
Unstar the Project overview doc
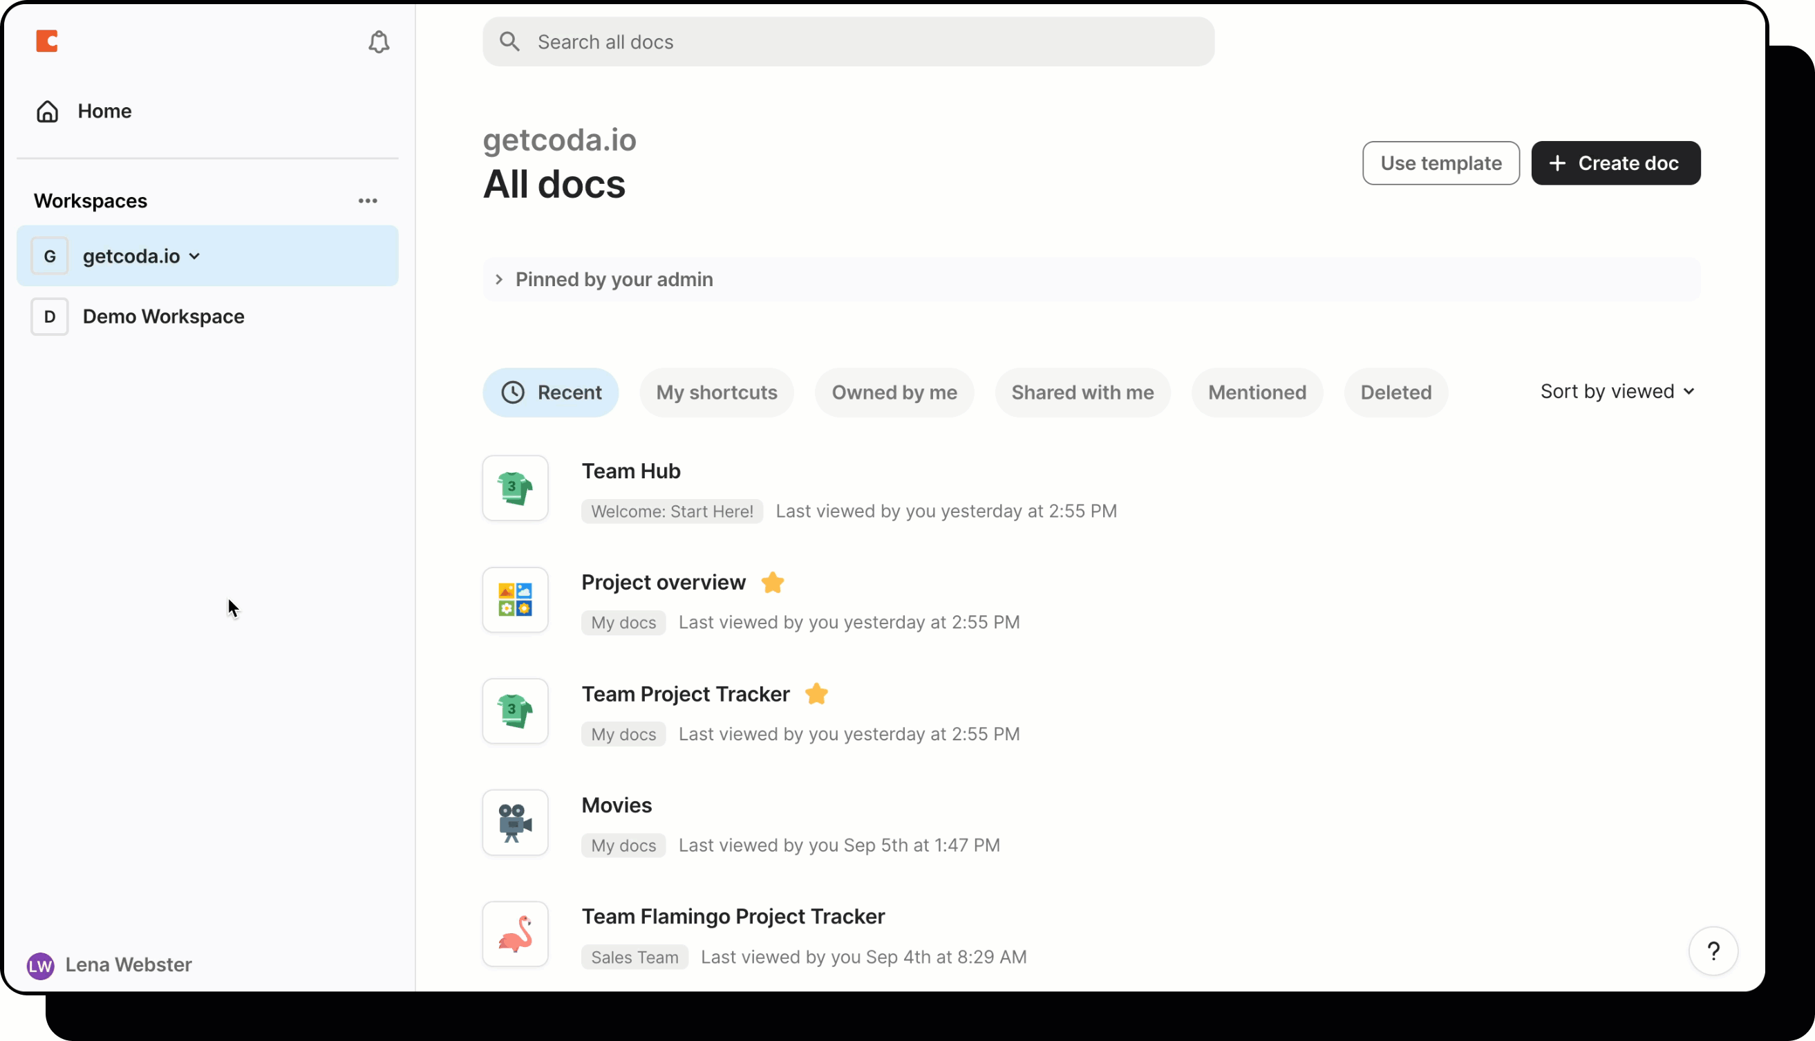[x=773, y=582]
